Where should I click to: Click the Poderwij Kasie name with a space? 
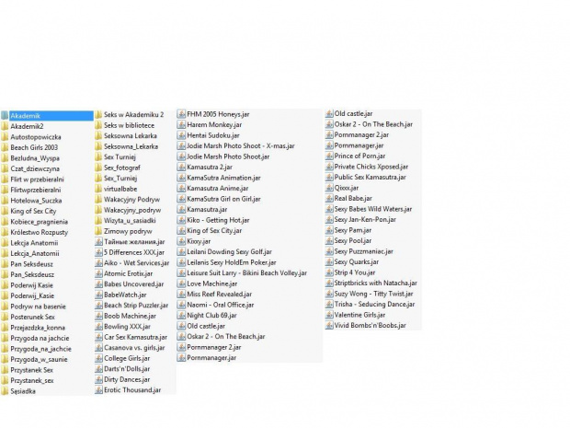[x=31, y=285]
